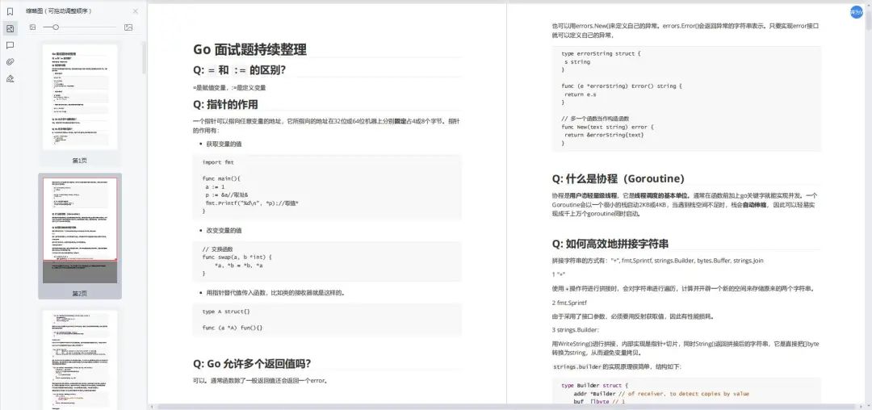Click heading 'Q: 如何高效地拼接字符串'
This screenshot has width=872, height=410.
(x=610, y=243)
